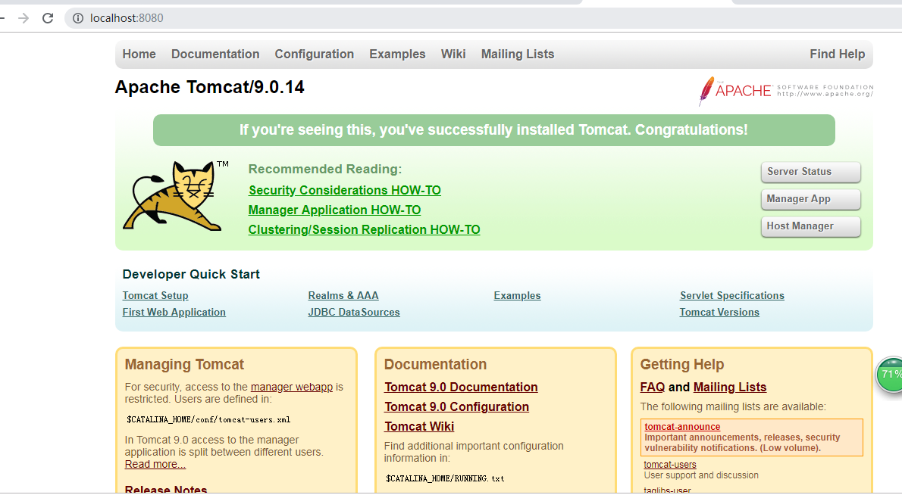Open Tomcat 9.0 Configuration link

[x=457, y=406]
